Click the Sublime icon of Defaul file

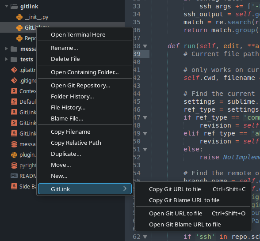click(x=14, y=102)
